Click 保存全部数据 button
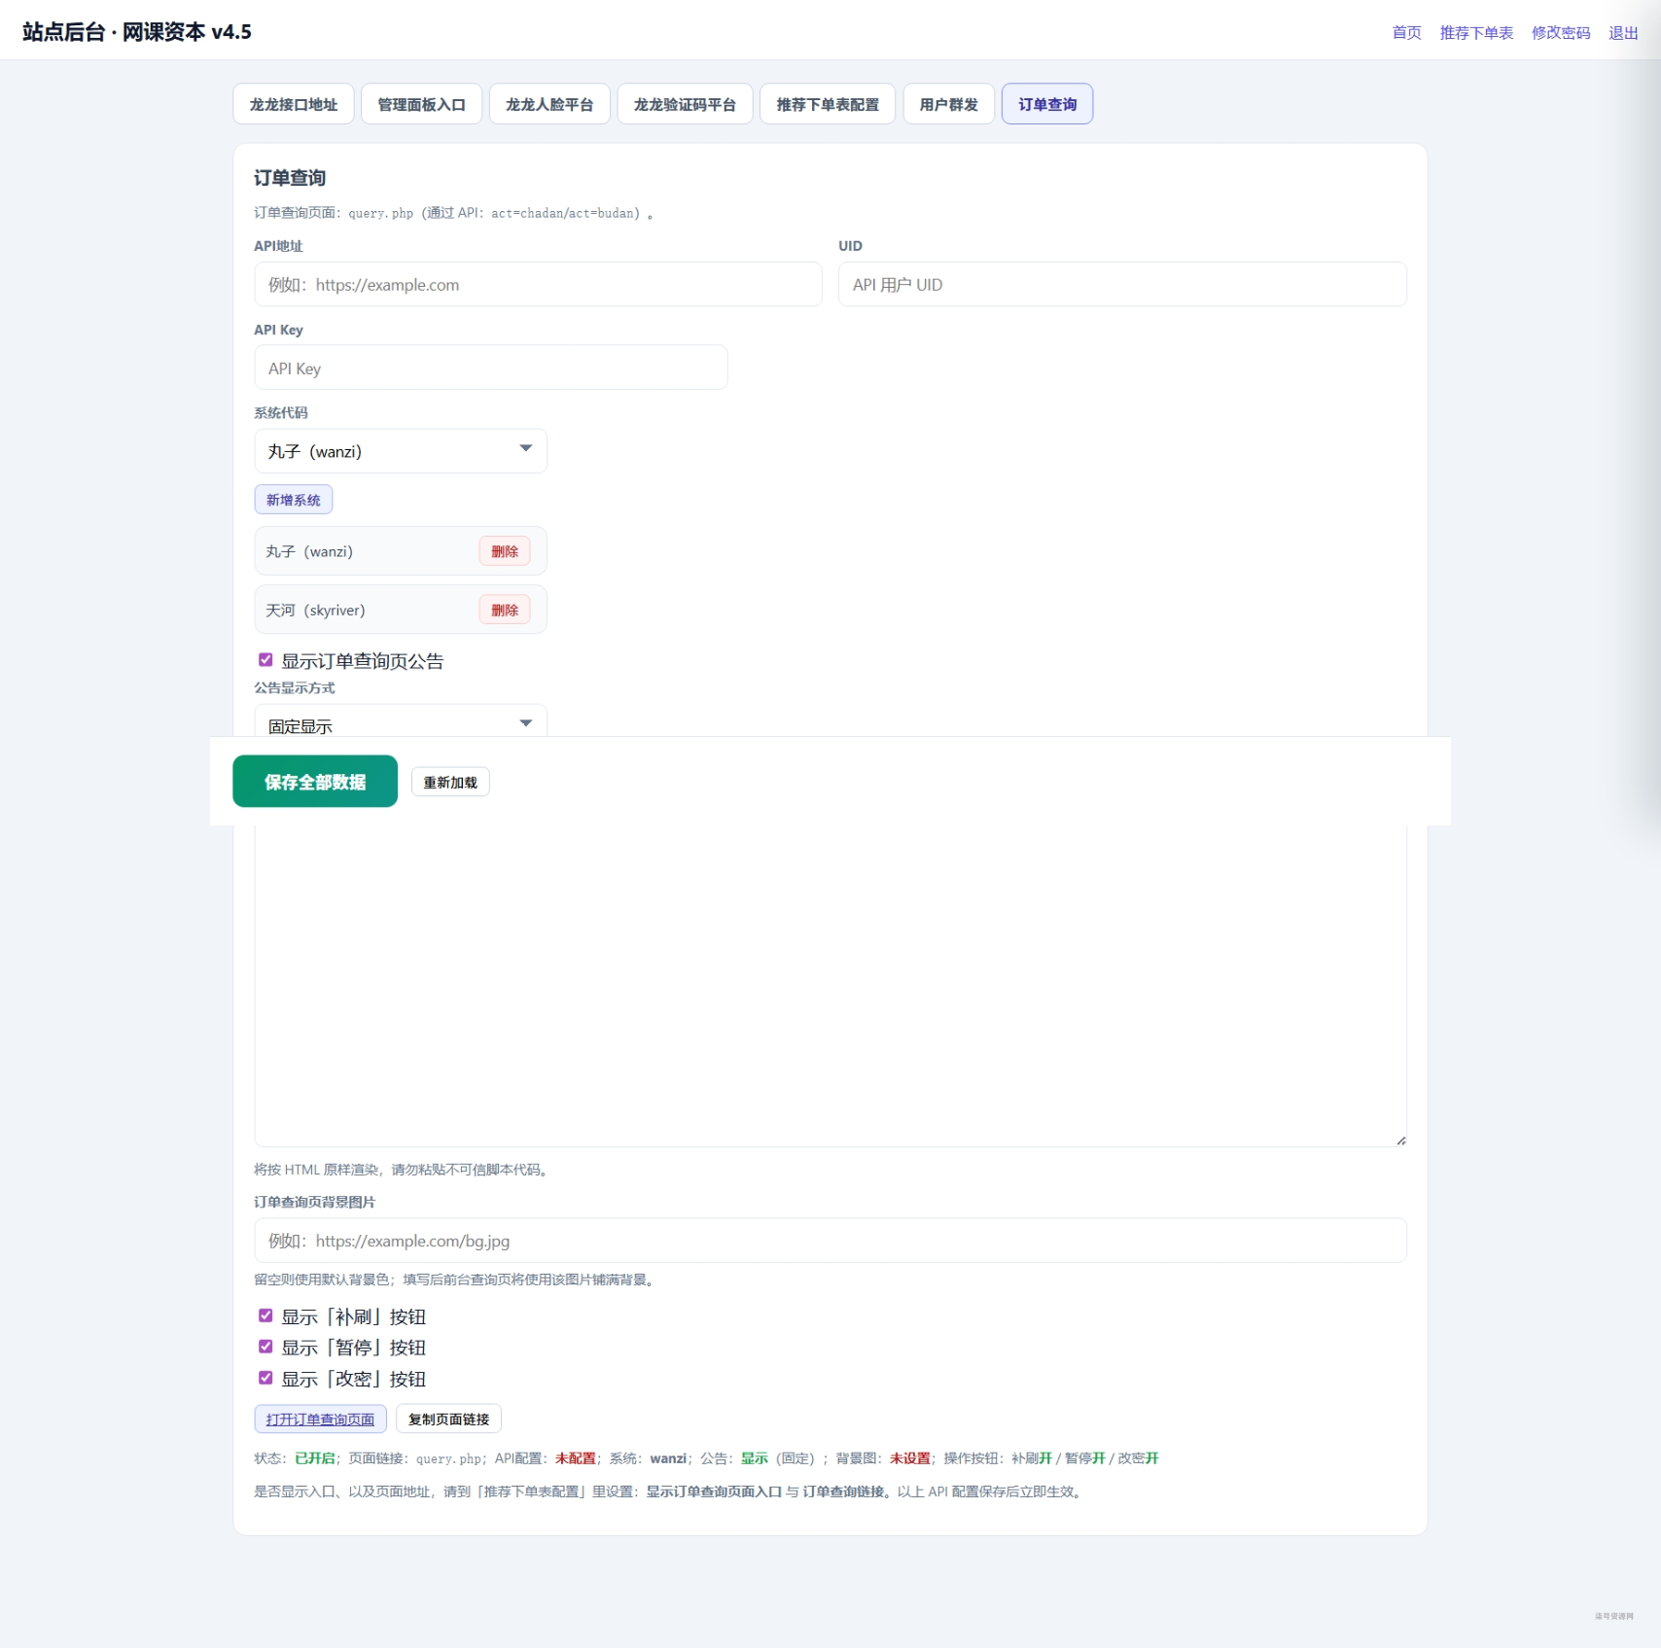 [x=315, y=782]
